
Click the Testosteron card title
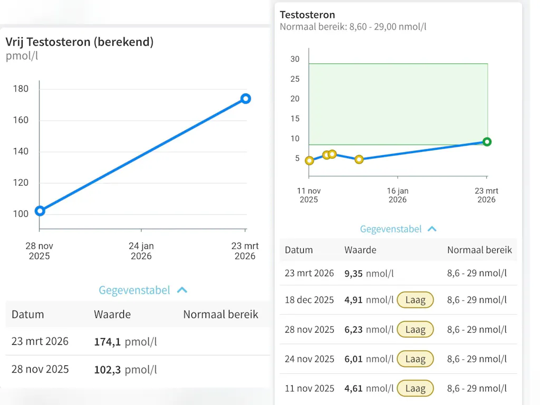click(x=307, y=15)
